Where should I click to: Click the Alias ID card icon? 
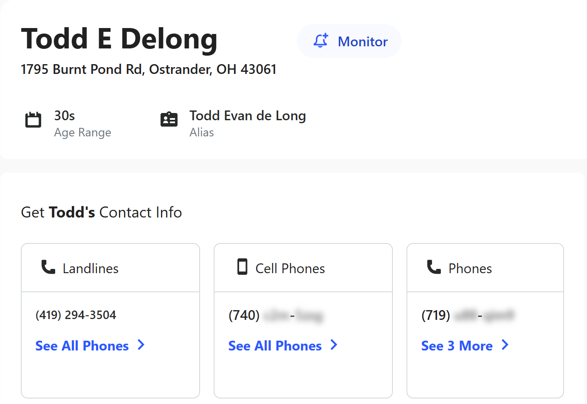click(169, 119)
